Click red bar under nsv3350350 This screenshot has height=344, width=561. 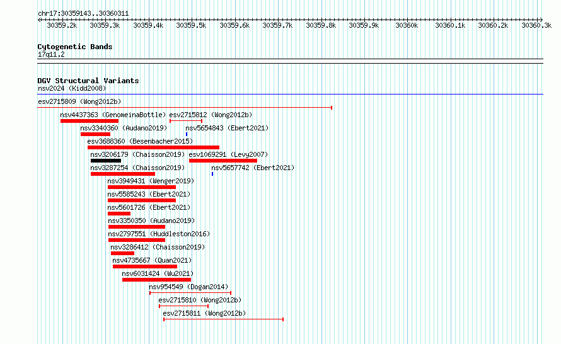click(137, 227)
